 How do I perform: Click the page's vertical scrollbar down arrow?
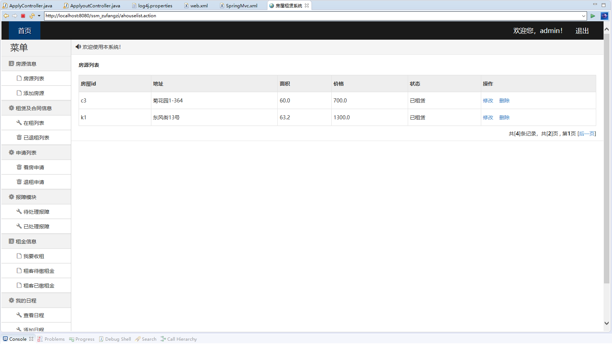(606, 323)
